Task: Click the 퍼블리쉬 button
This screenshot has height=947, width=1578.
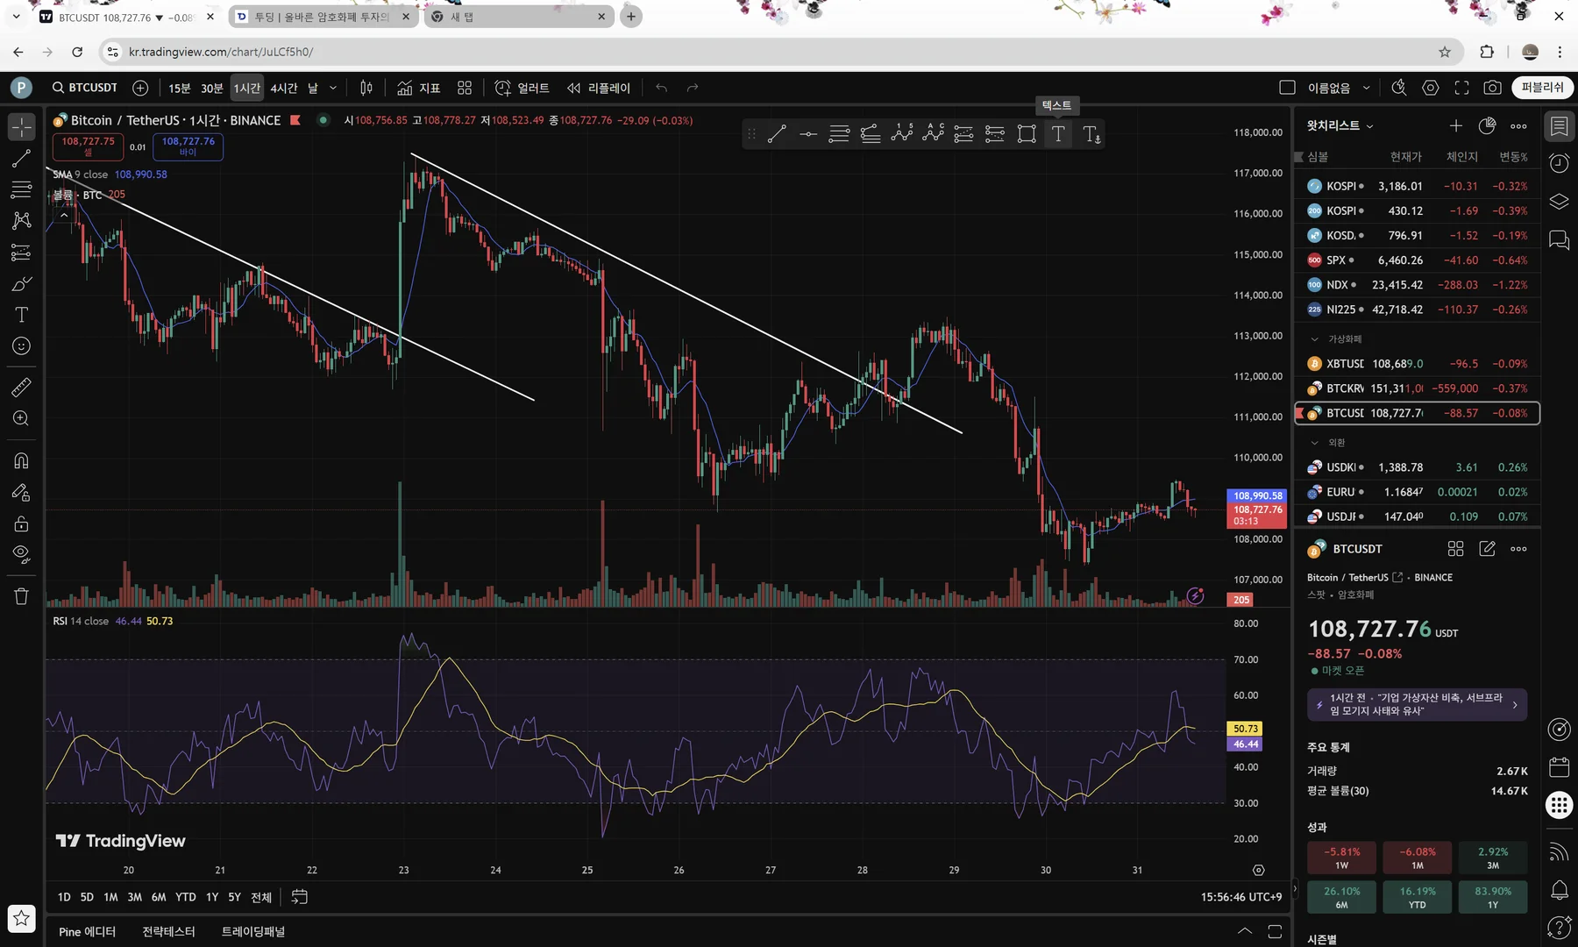Action: (x=1542, y=88)
